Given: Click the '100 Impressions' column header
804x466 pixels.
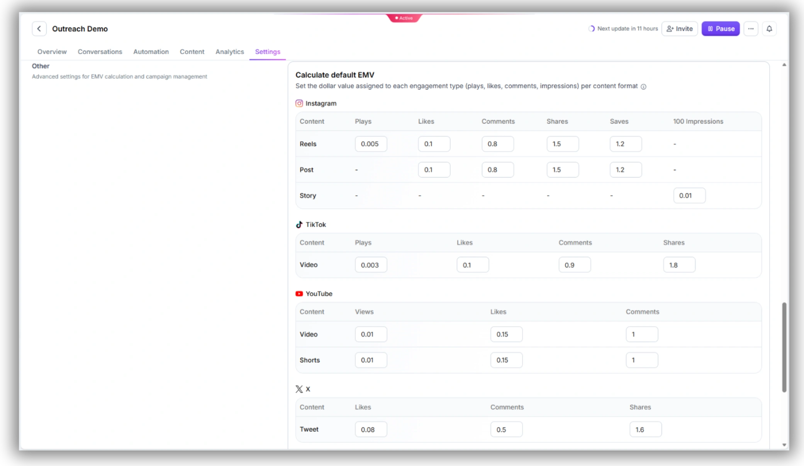Looking at the screenshot, I should pyautogui.click(x=698, y=122).
